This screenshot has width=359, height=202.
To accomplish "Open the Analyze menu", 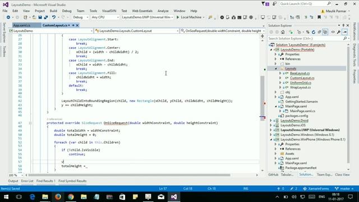I will (163, 11).
